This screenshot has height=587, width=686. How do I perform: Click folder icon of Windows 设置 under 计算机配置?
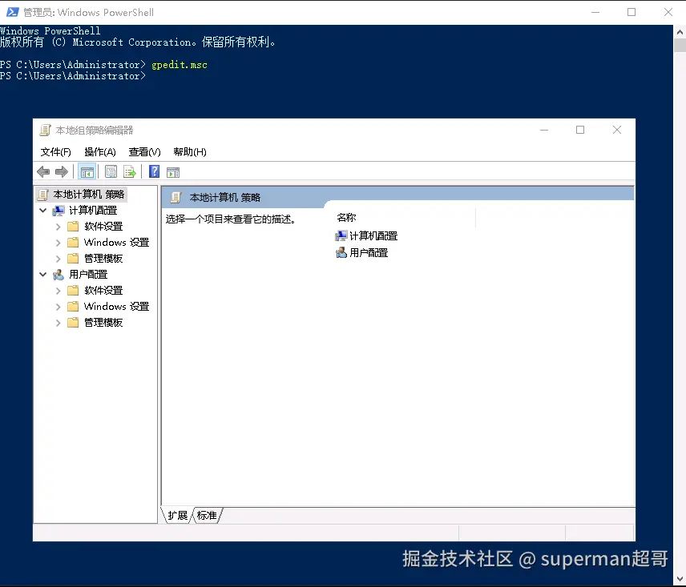73,242
